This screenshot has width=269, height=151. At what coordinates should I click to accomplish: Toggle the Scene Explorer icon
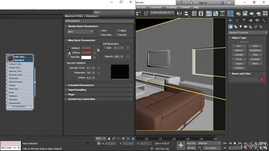(x=194, y=13)
